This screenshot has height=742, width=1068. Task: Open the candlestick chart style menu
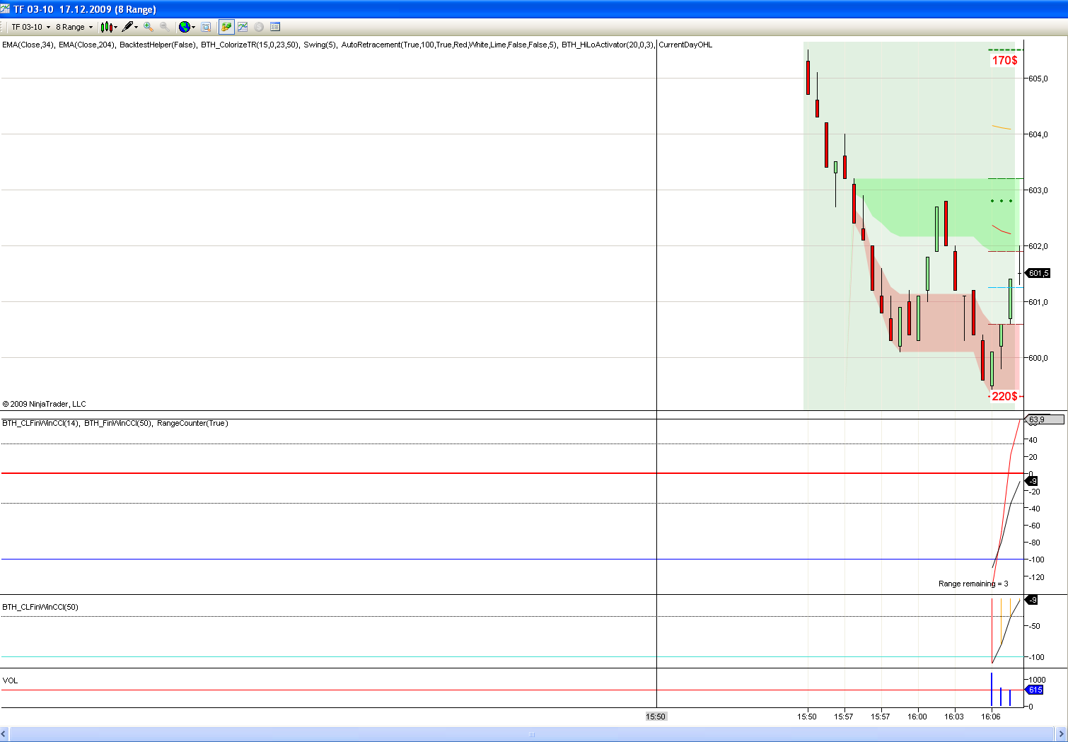click(x=108, y=27)
